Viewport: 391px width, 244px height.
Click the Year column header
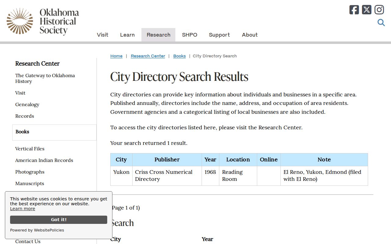(210, 160)
